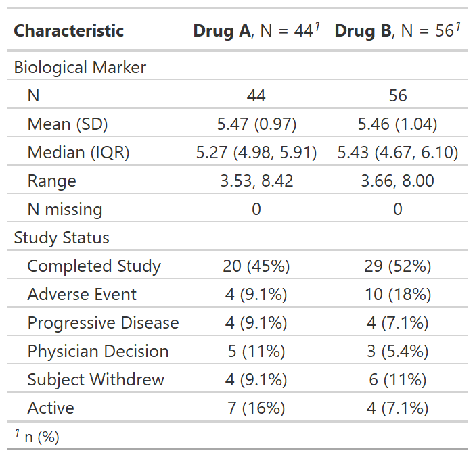
Task: Click the Characteristic column header
Action: click(x=68, y=30)
